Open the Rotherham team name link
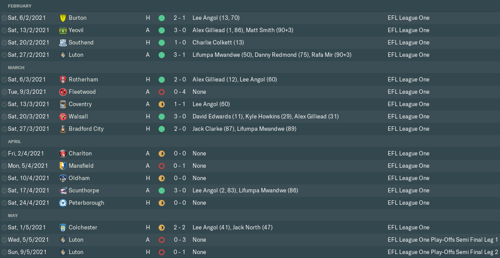 point(83,80)
